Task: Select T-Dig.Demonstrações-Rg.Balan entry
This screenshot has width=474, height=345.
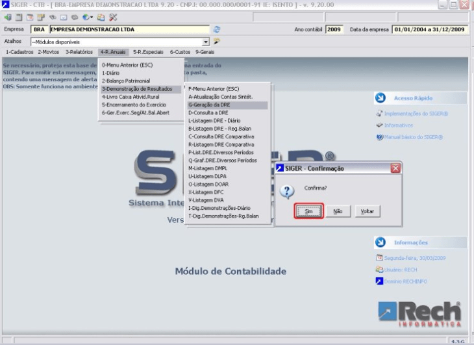Action: [227, 216]
